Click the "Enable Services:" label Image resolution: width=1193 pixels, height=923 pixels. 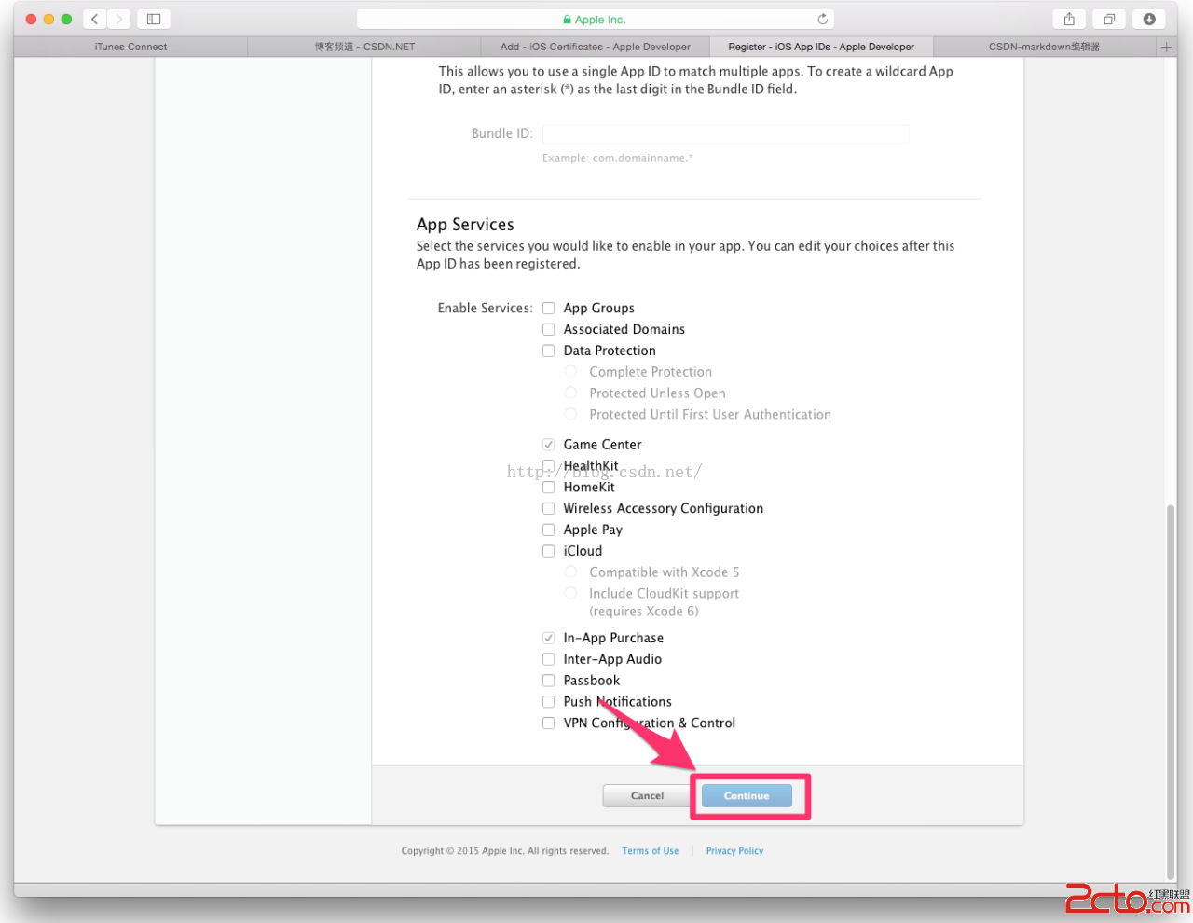coord(485,309)
